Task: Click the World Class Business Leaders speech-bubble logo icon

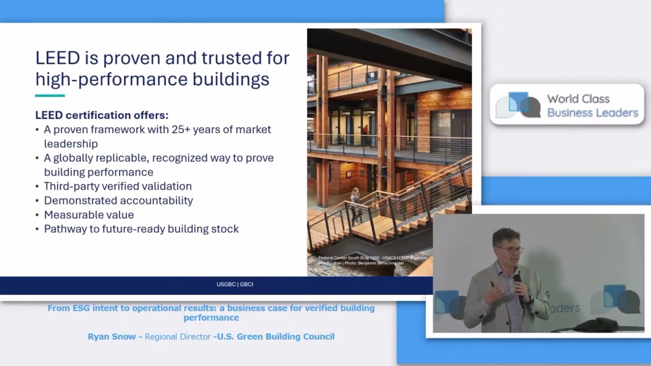Action: [x=518, y=105]
